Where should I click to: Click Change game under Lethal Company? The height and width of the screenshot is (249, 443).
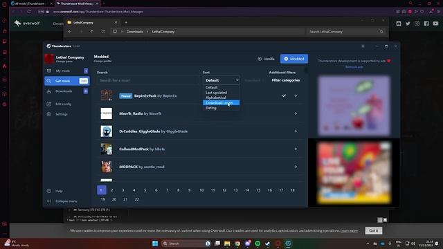(x=64, y=62)
